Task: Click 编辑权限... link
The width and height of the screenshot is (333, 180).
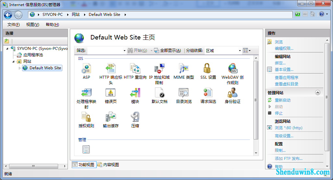Action: coord(284,49)
